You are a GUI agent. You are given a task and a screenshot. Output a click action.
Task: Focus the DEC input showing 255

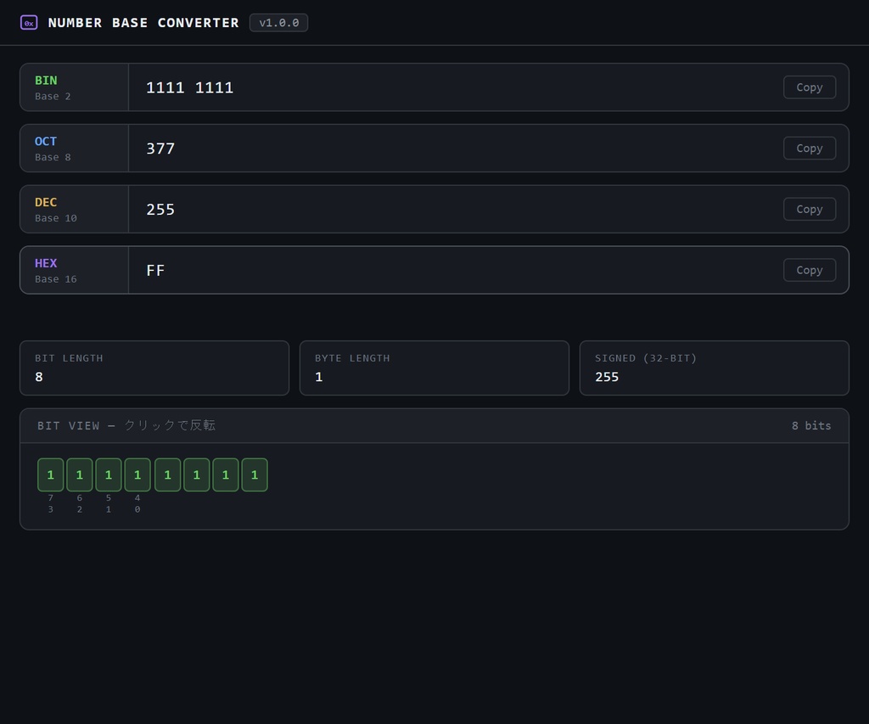click(x=451, y=209)
